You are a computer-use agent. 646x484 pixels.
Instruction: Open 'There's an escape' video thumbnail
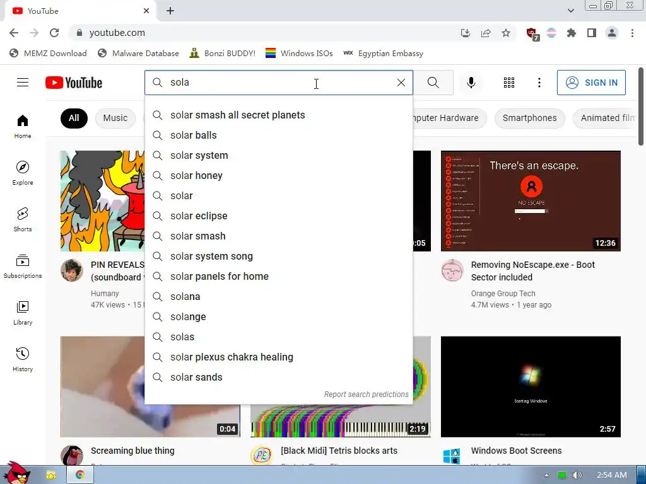pos(531,201)
